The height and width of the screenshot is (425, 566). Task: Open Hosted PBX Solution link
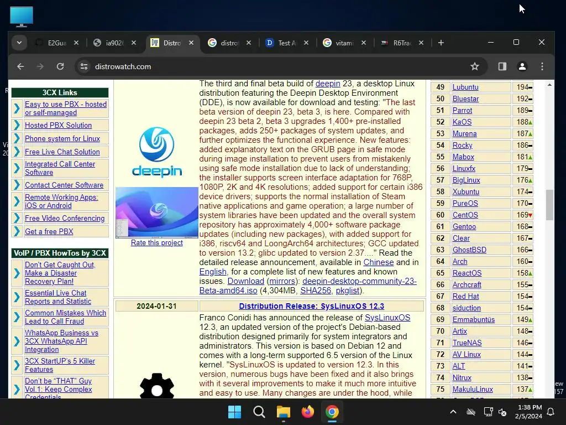(x=58, y=126)
